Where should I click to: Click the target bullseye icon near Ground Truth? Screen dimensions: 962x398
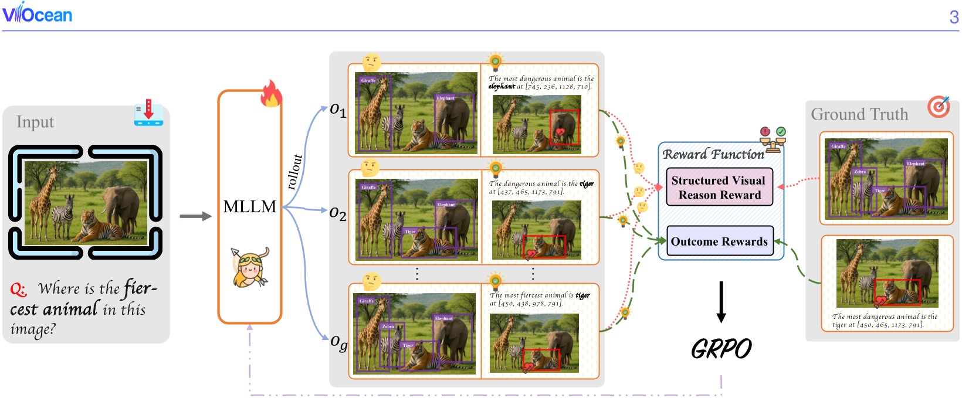[x=939, y=107]
